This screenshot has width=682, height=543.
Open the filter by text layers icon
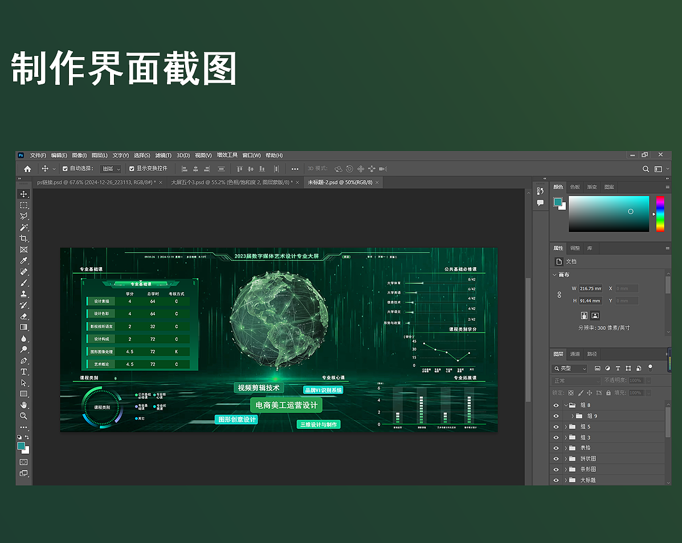click(618, 368)
